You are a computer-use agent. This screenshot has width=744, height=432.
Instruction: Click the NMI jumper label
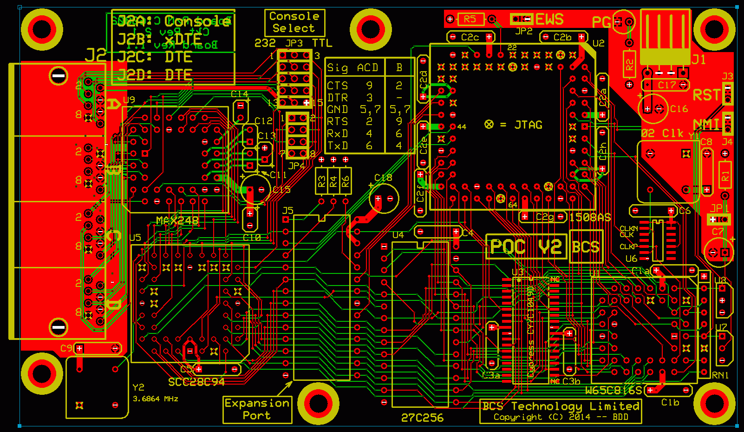pyautogui.click(x=706, y=125)
